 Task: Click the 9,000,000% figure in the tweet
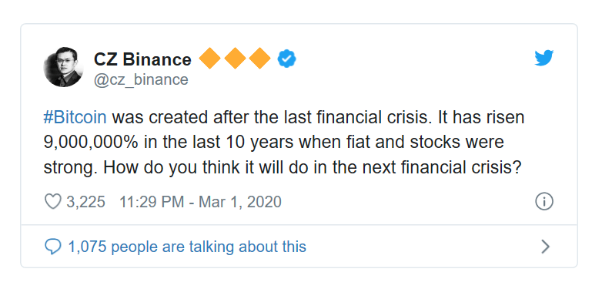[x=91, y=143]
